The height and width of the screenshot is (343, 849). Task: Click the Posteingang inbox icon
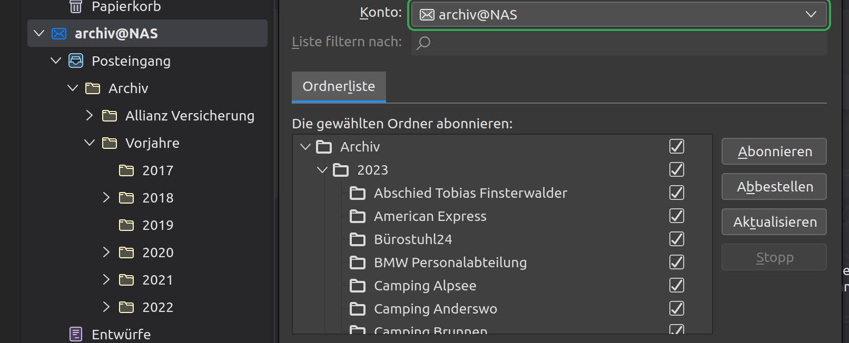point(76,61)
